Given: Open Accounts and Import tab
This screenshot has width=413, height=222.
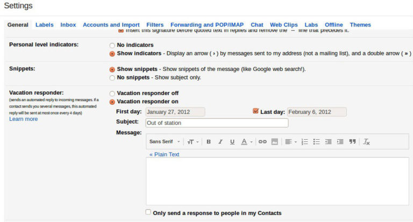Looking at the screenshot, I should tap(111, 25).
